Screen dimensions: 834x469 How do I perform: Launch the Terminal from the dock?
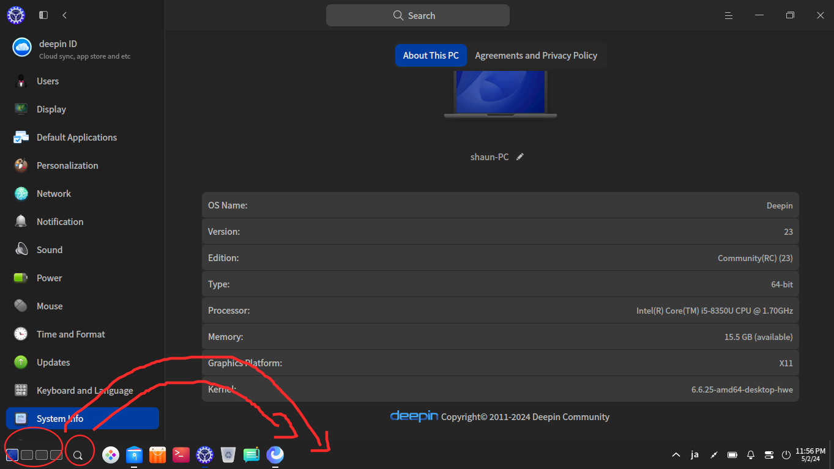point(181,455)
